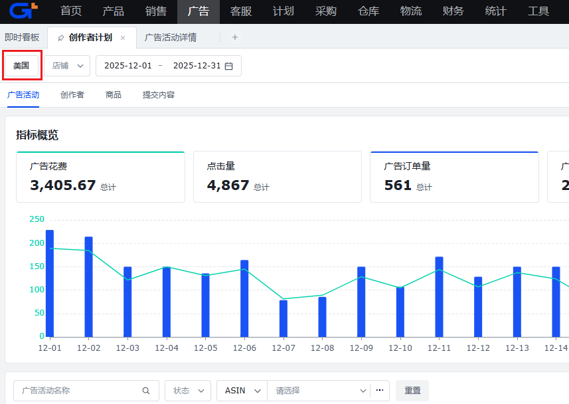Switch to the 广告活动详情 tab
This screenshot has height=404, width=569.
click(x=171, y=37)
